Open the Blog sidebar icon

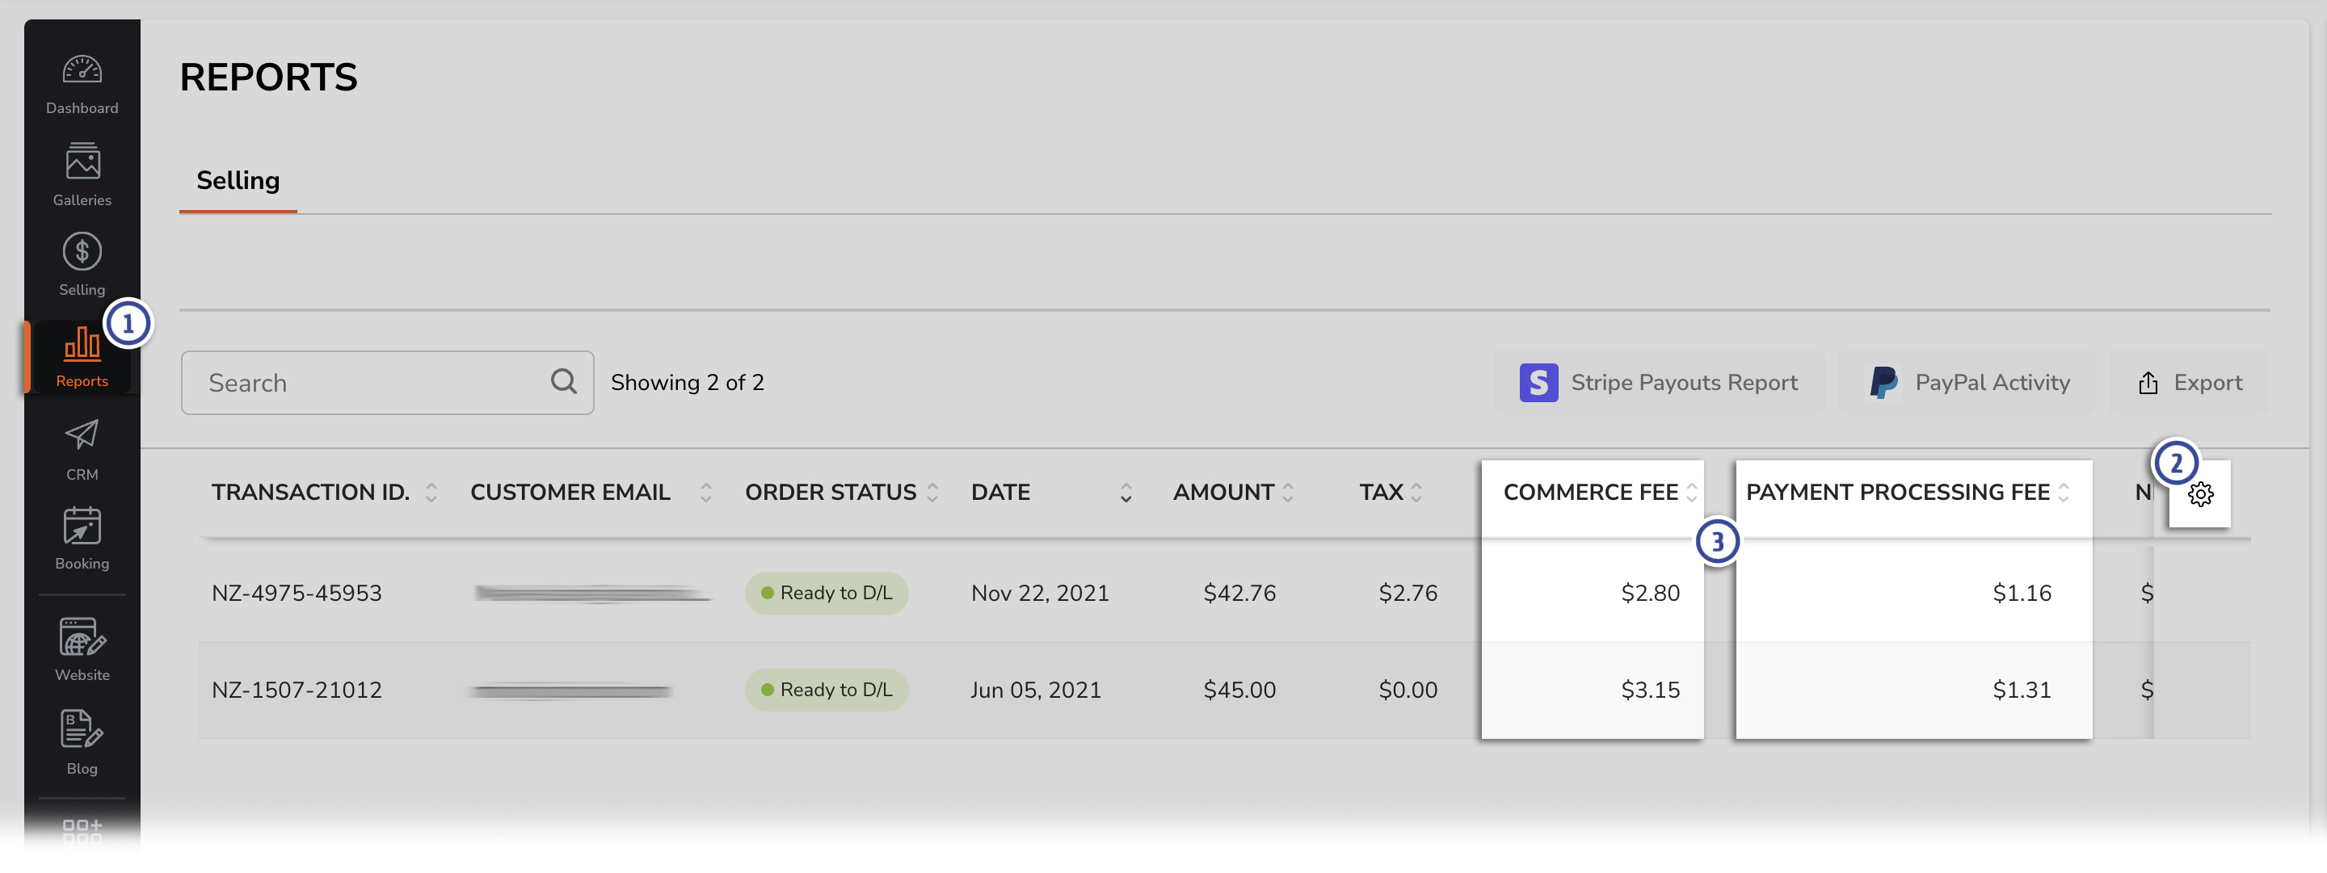point(82,729)
